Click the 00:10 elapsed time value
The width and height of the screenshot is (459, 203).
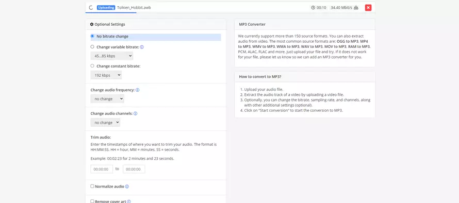click(321, 8)
